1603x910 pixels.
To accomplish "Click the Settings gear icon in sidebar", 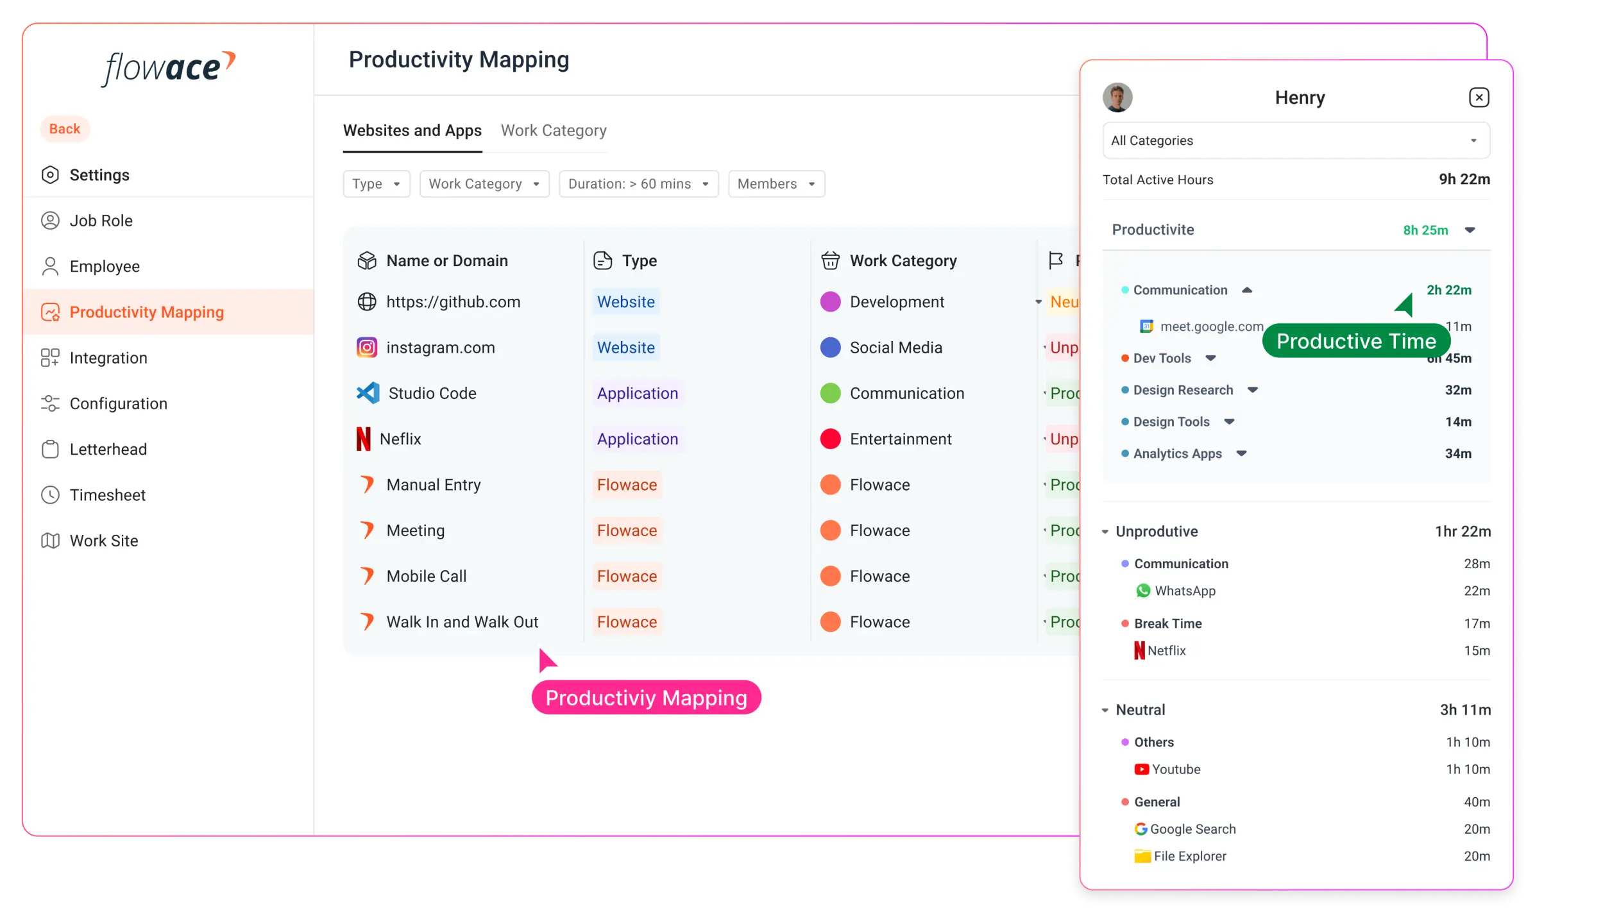I will coord(50,175).
